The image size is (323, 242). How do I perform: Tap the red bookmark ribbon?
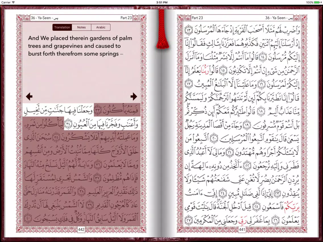(162, 29)
